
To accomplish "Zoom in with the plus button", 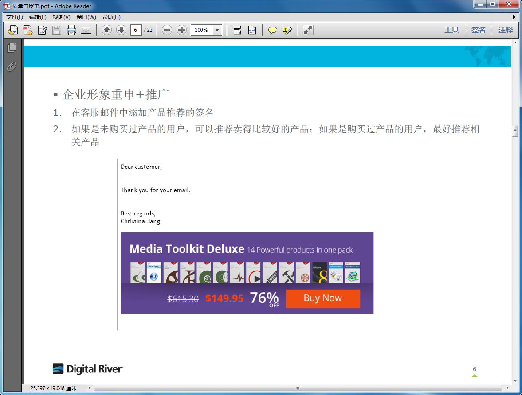I will tap(181, 30).
